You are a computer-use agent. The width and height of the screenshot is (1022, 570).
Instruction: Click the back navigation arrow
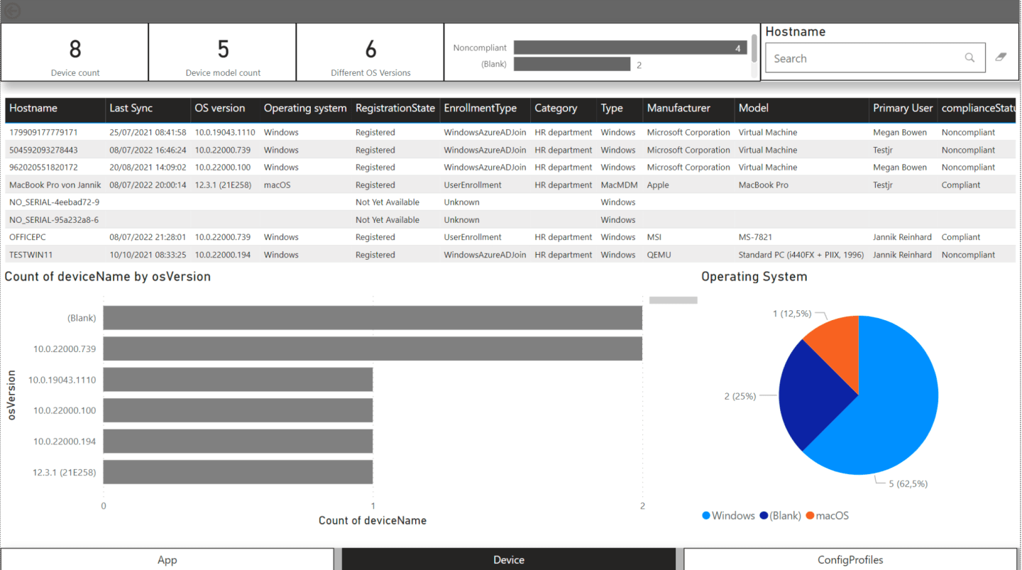[12, 11]
